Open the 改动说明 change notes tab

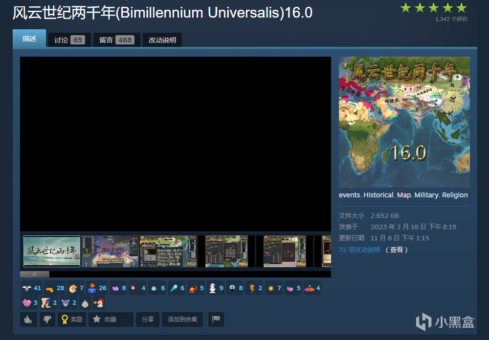click(x=162, y=40)
